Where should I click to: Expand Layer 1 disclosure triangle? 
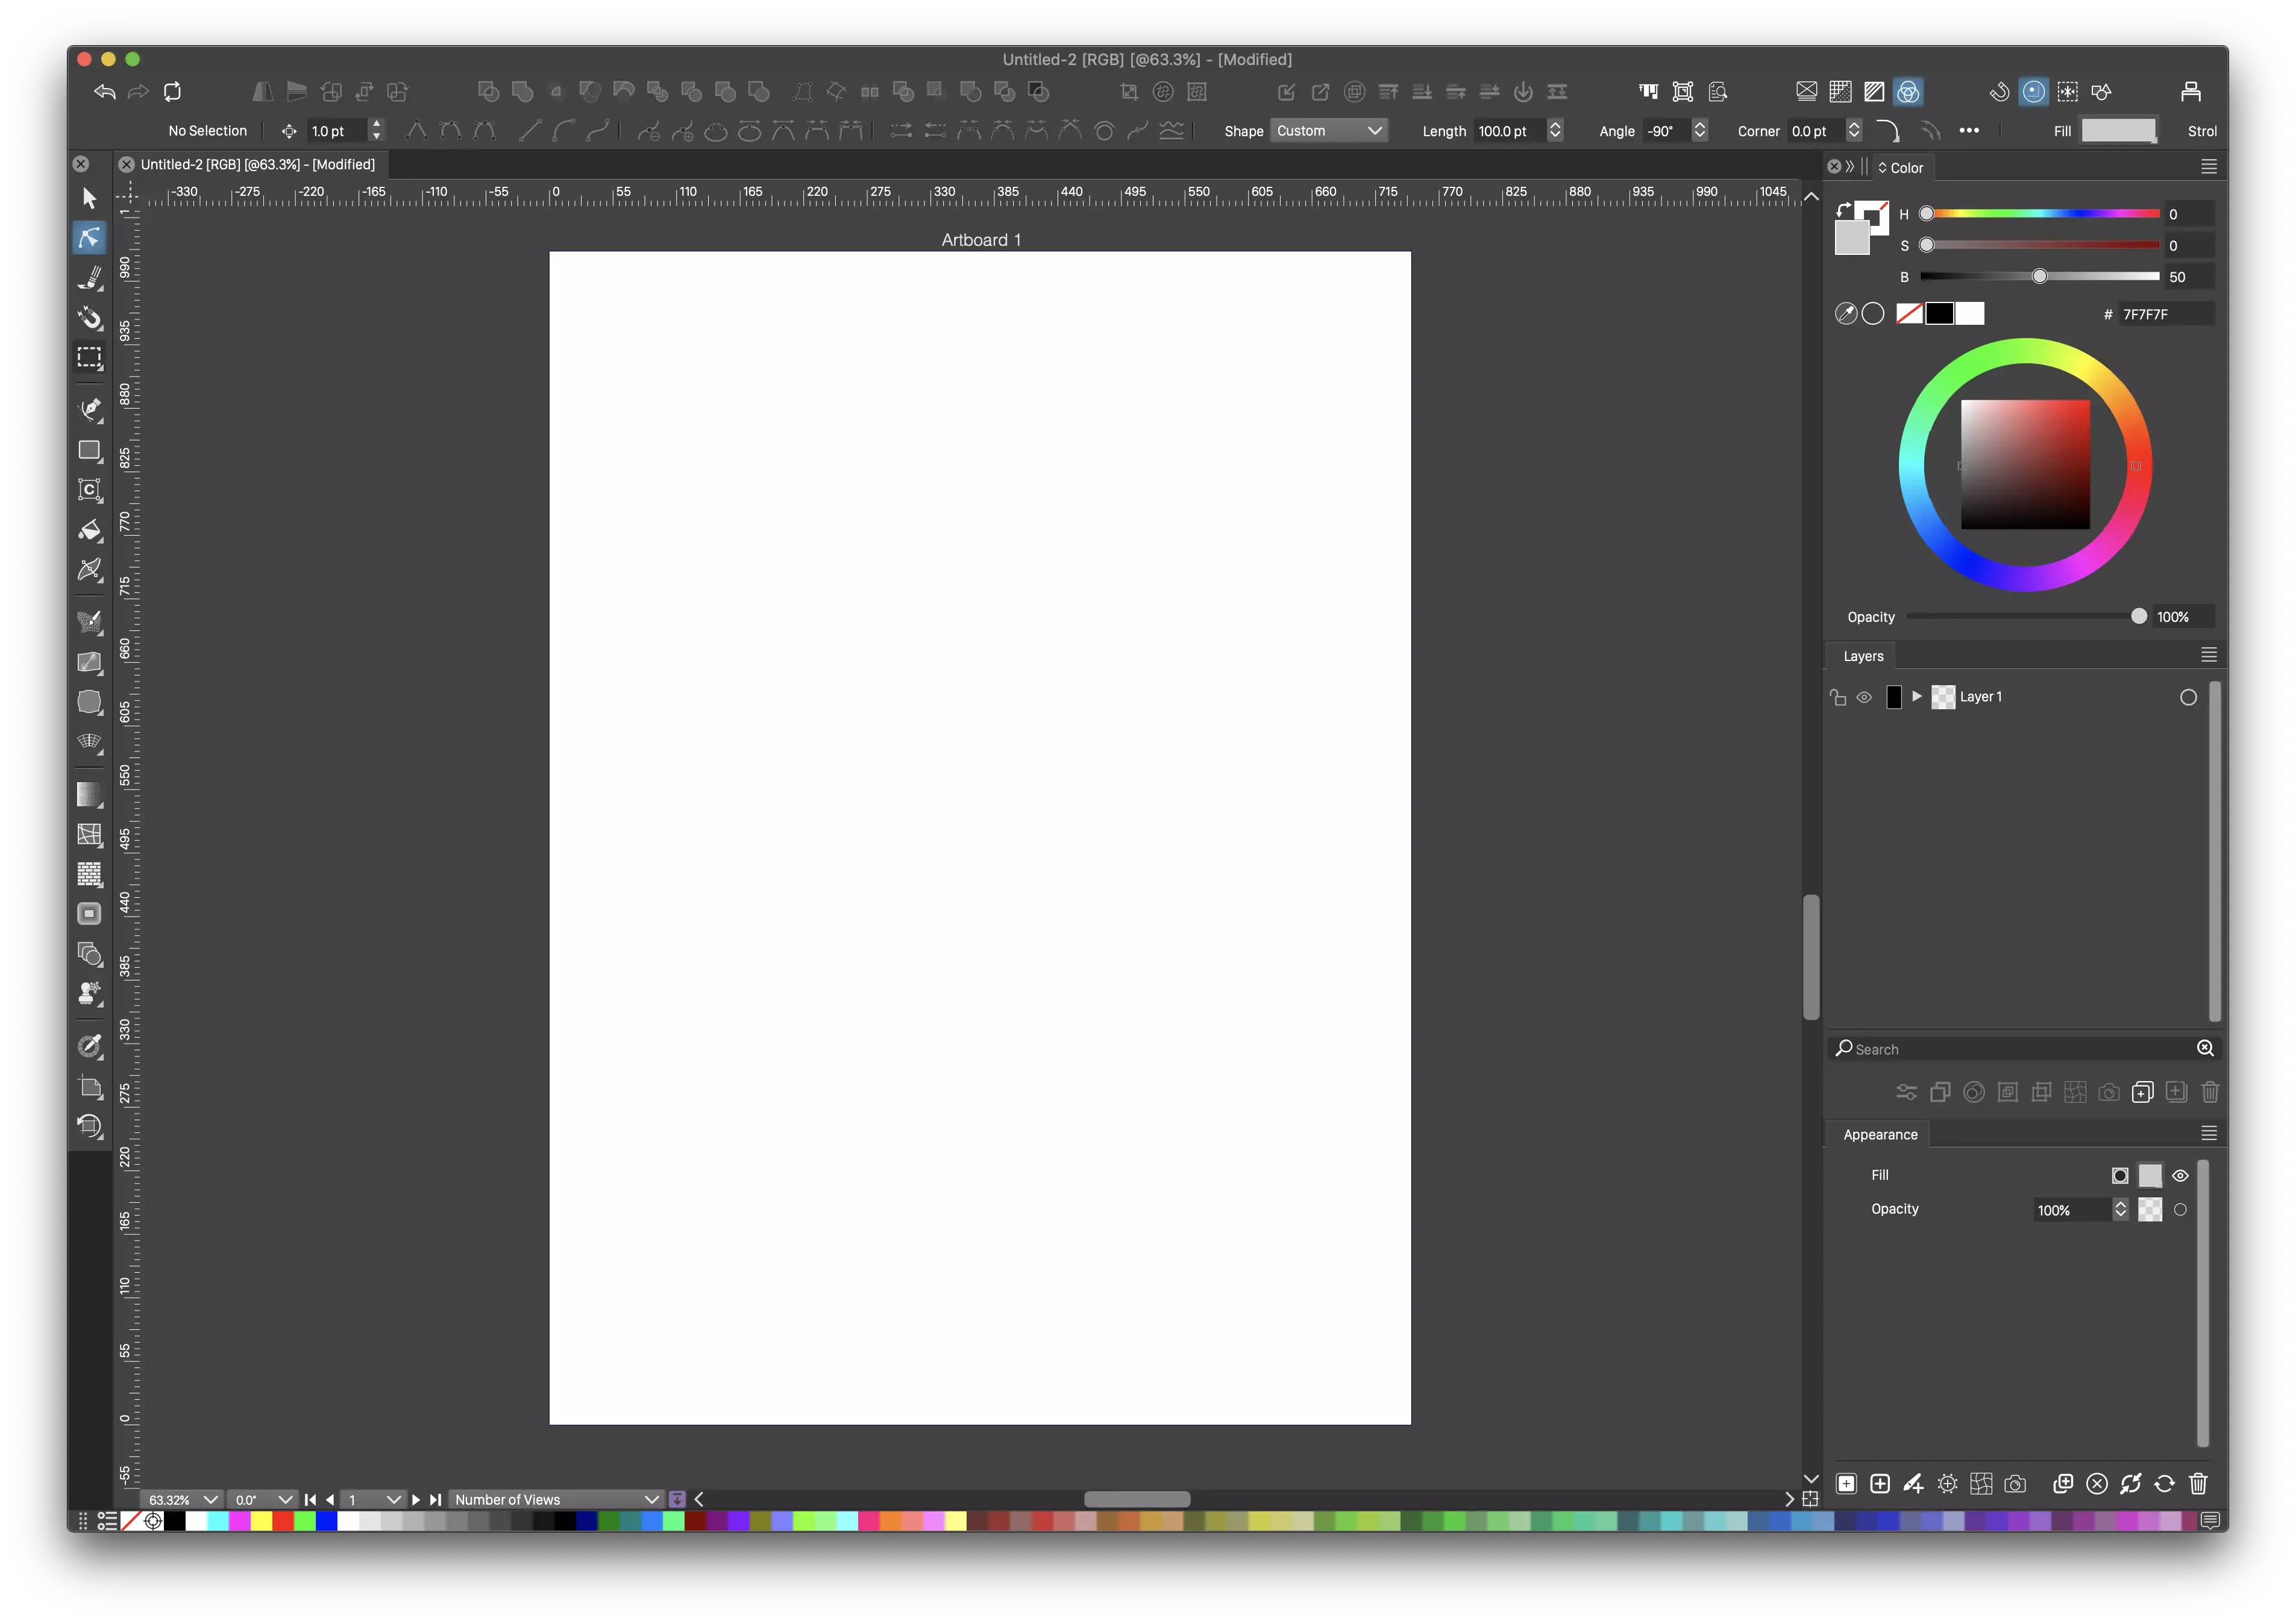pyautogui.click(x=1916, y=696)
